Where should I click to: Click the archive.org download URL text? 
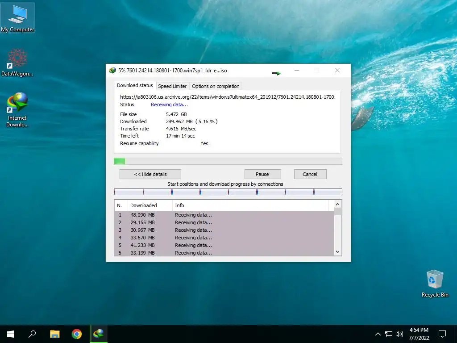[228, 97]
